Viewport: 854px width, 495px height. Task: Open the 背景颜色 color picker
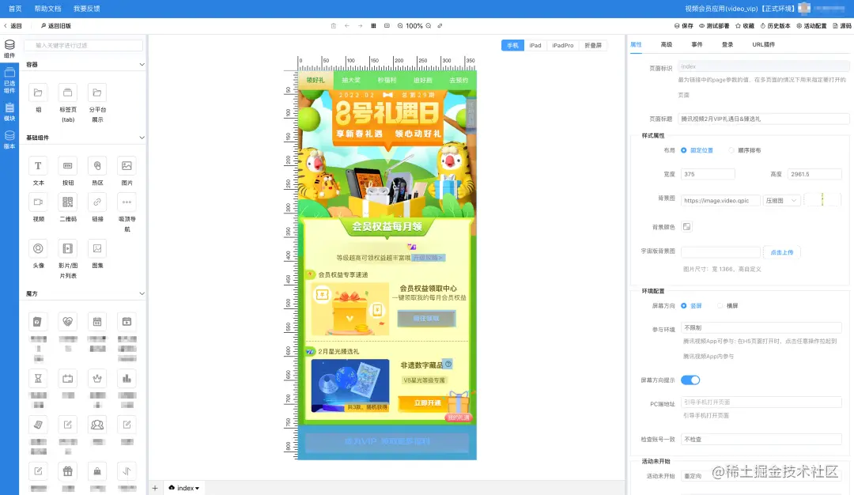coord(686,225)
